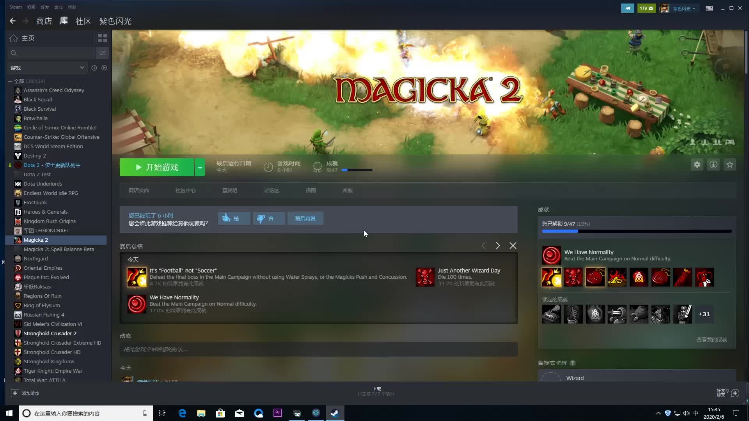The width and height of the screenshot is (749, 421).
Task: Expand the play button dropdown arrow
Action: [200, 167]
